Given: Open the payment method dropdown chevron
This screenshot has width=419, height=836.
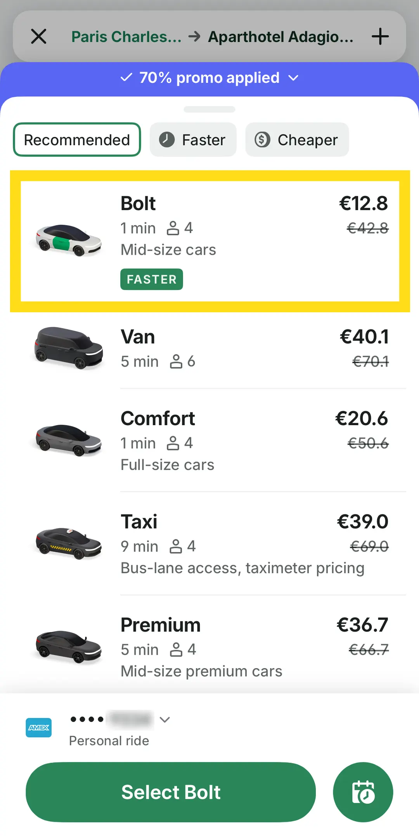Looking at the screenshot, I should coord(165,720).
